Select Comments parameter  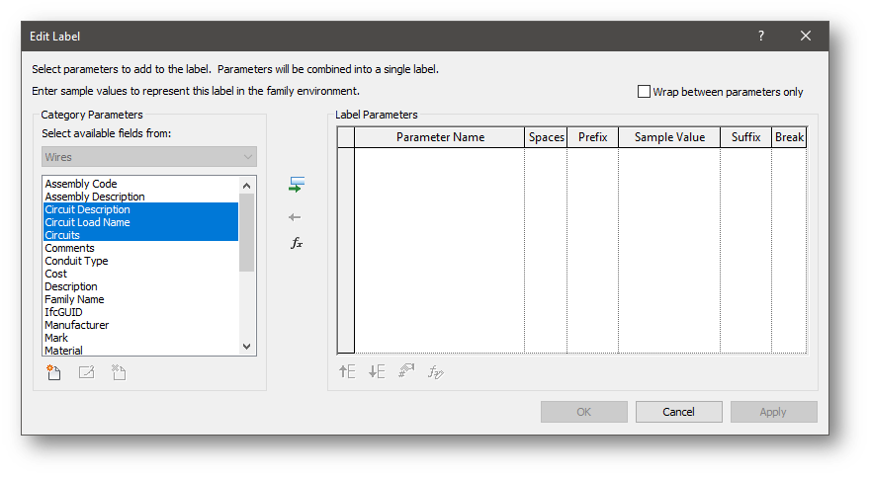coord(69,248)
